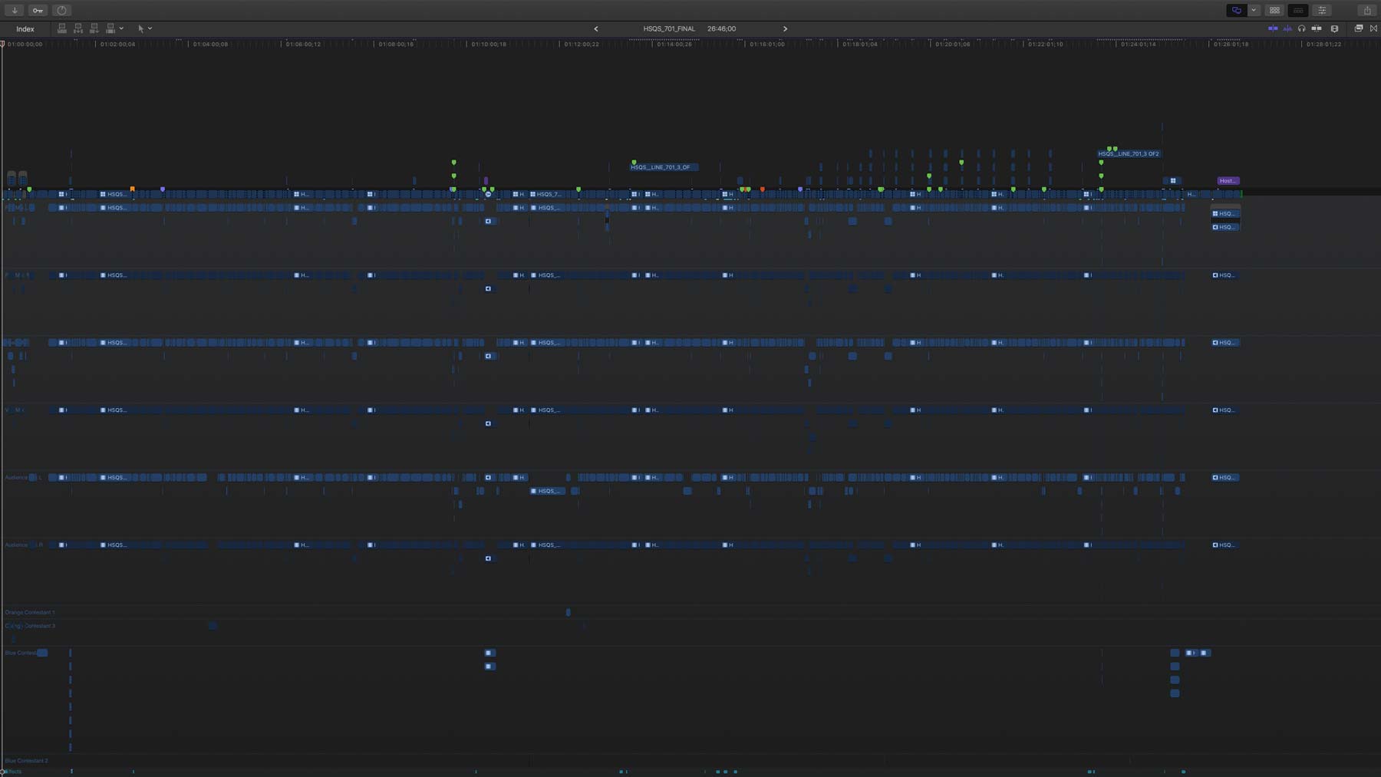Screen dimensions: 1381x777
Task: Click the Import Media down-arrow button
Action: (15, 10)
